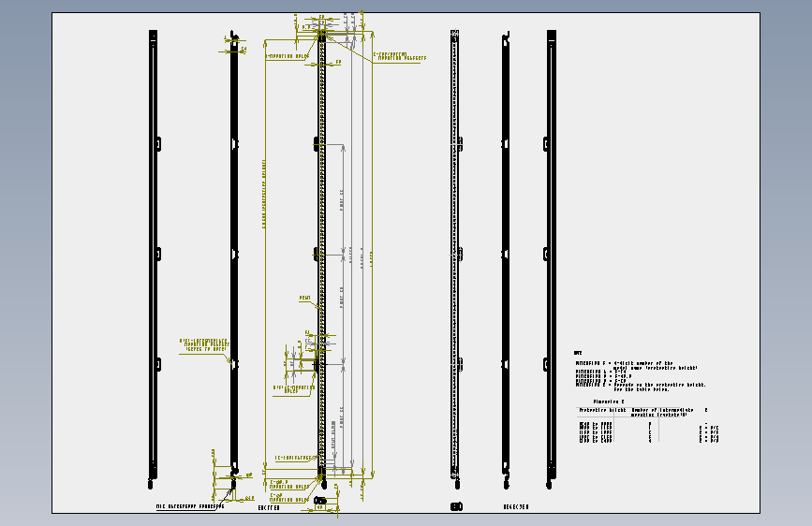
Task: Click the underlined connector callout at bottom left
Action: (x=190, y=507)
